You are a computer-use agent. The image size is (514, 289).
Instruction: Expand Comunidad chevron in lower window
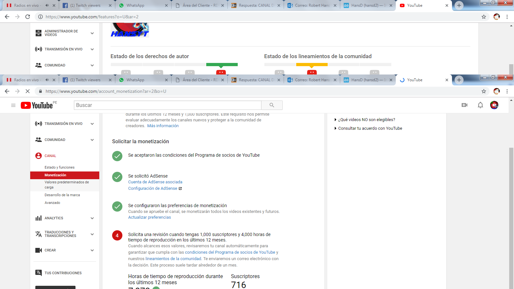92,140
